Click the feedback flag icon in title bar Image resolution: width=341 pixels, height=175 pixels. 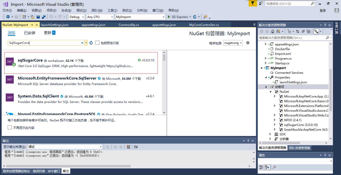(x=253, y=3)
